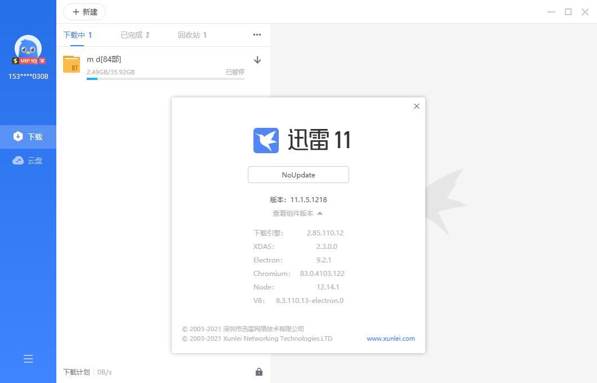597x383 pixels.
Task: Click the 新建 new task button
Action: [x=84, y=12]
